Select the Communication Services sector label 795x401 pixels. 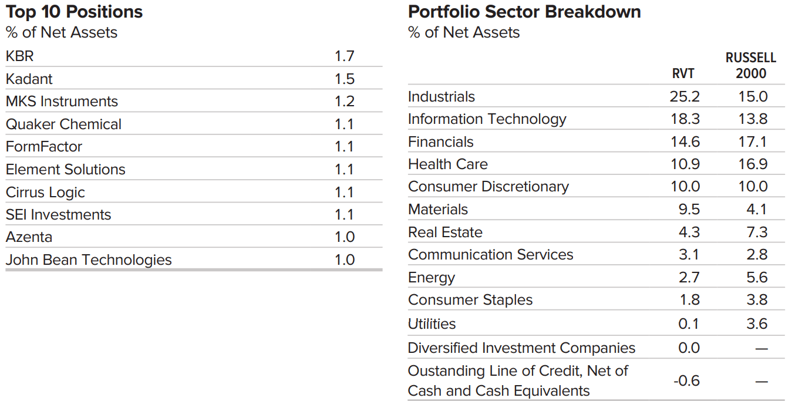click(x=490, y=255)
